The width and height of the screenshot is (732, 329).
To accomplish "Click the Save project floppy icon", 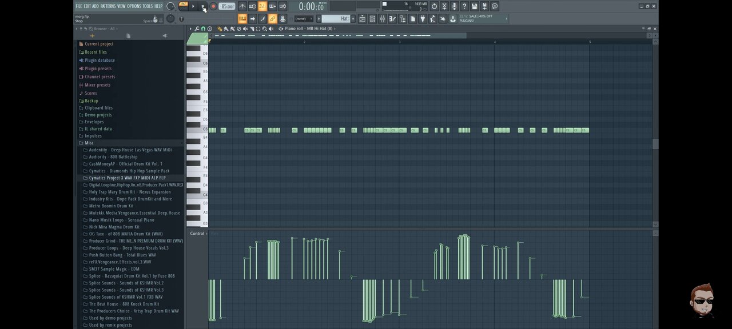I will [x=475, y=6].
